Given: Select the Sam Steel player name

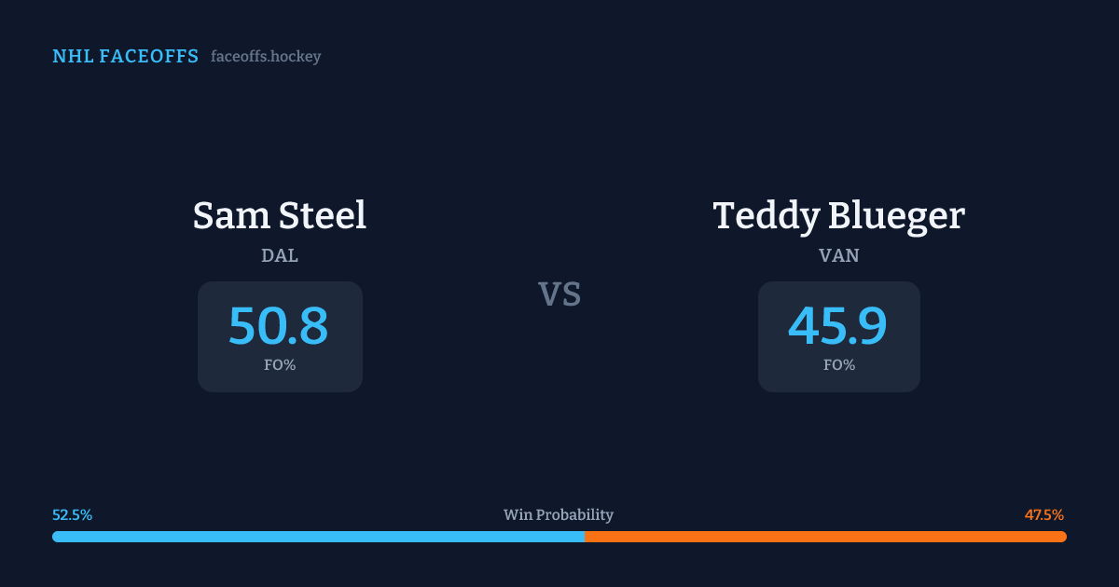Looking at the screenshot, I should pyautogui.click(x=280, y=216).
